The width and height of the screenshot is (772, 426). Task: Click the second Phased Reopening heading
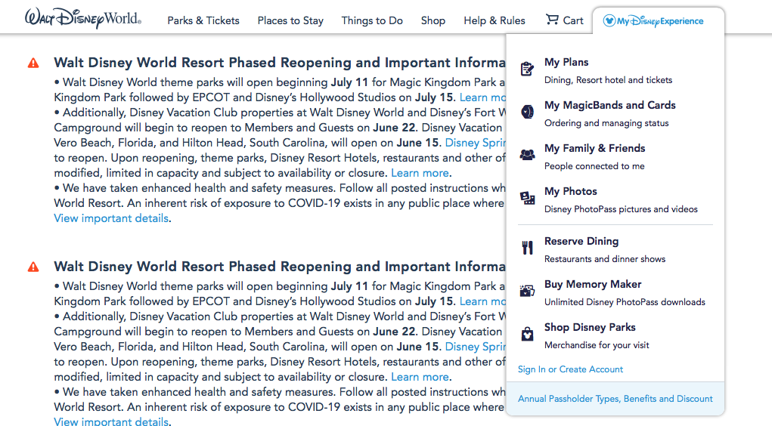pos(280,267)
